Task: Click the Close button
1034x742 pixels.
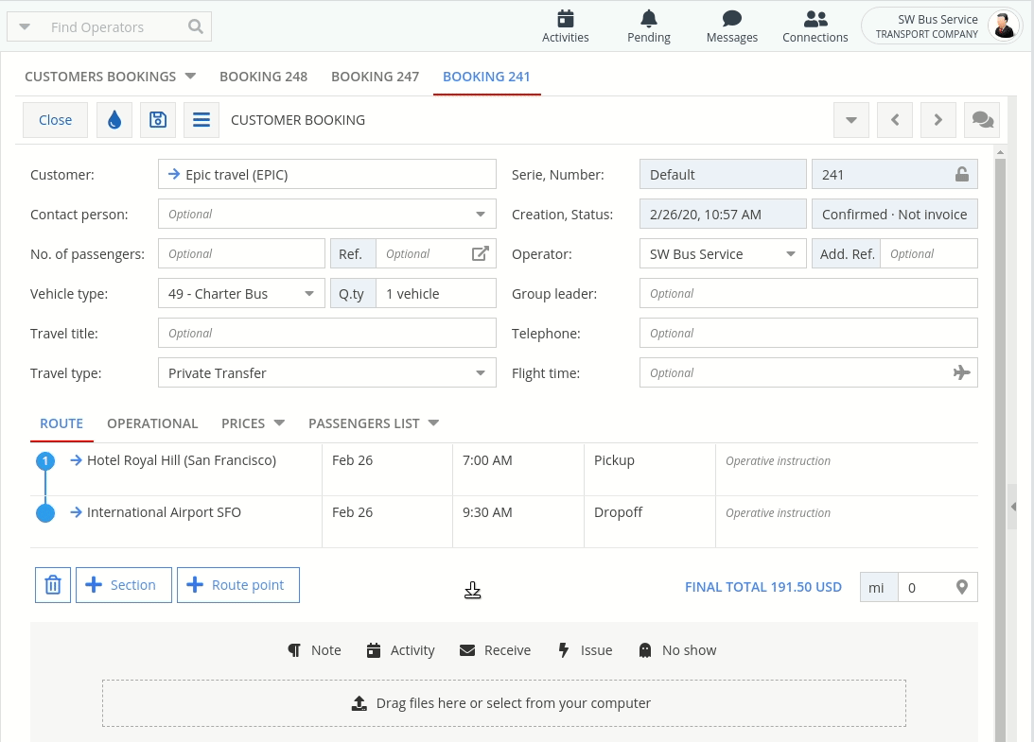Action: (55, 120)
